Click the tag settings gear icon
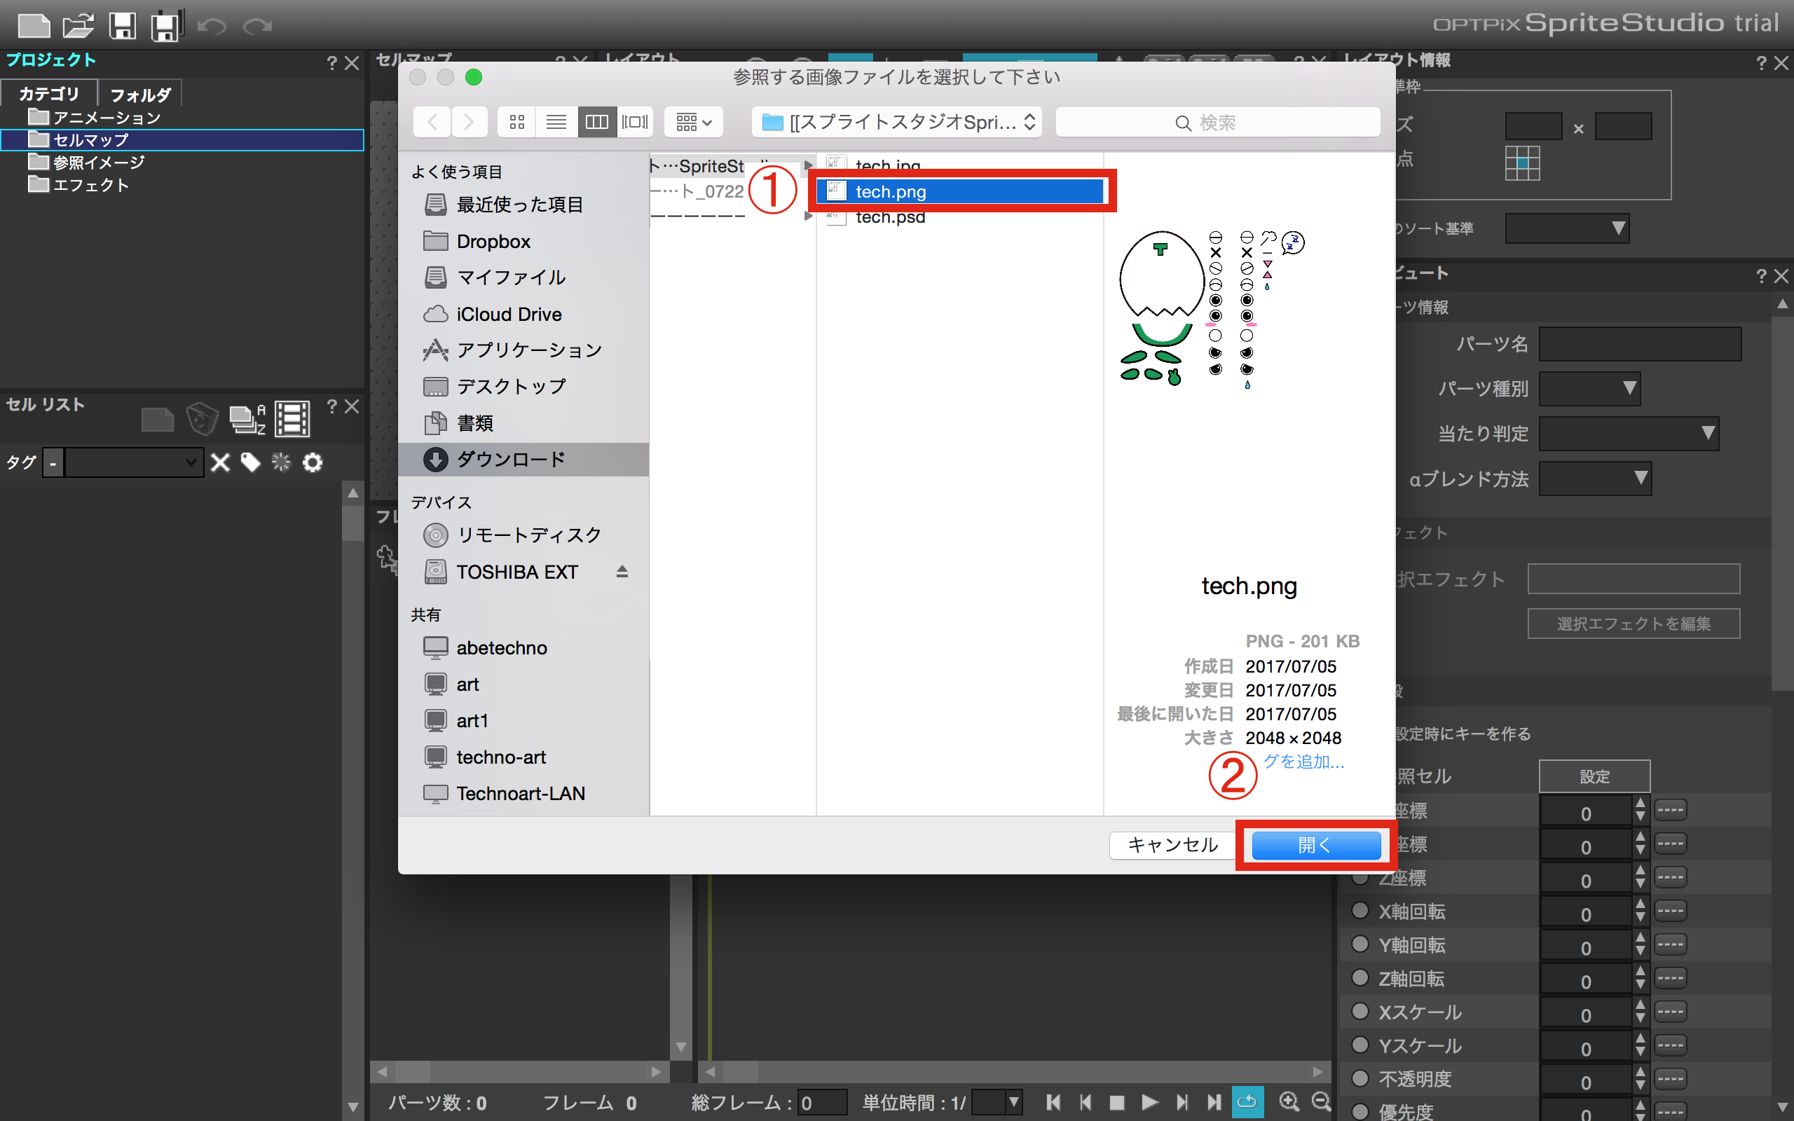The image size is (1794, 1121). (313, 462)
